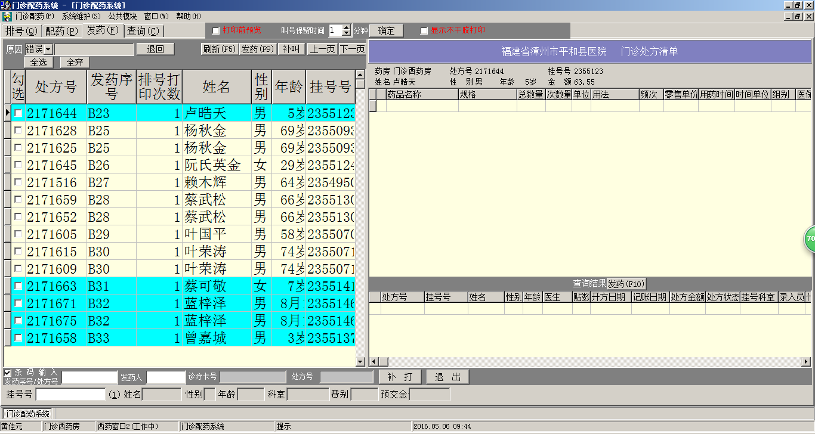Check the row checkbox for prescription 2171516
Screen dimensions: 815x434
coord(18,182)
